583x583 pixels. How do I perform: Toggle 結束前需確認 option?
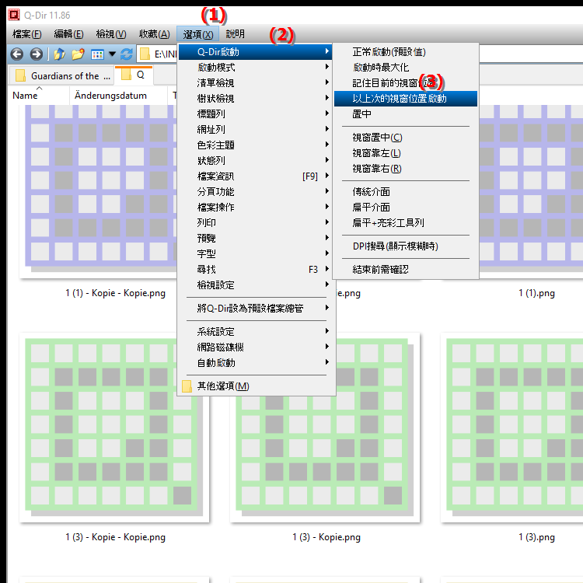click(x=405, y=270)
